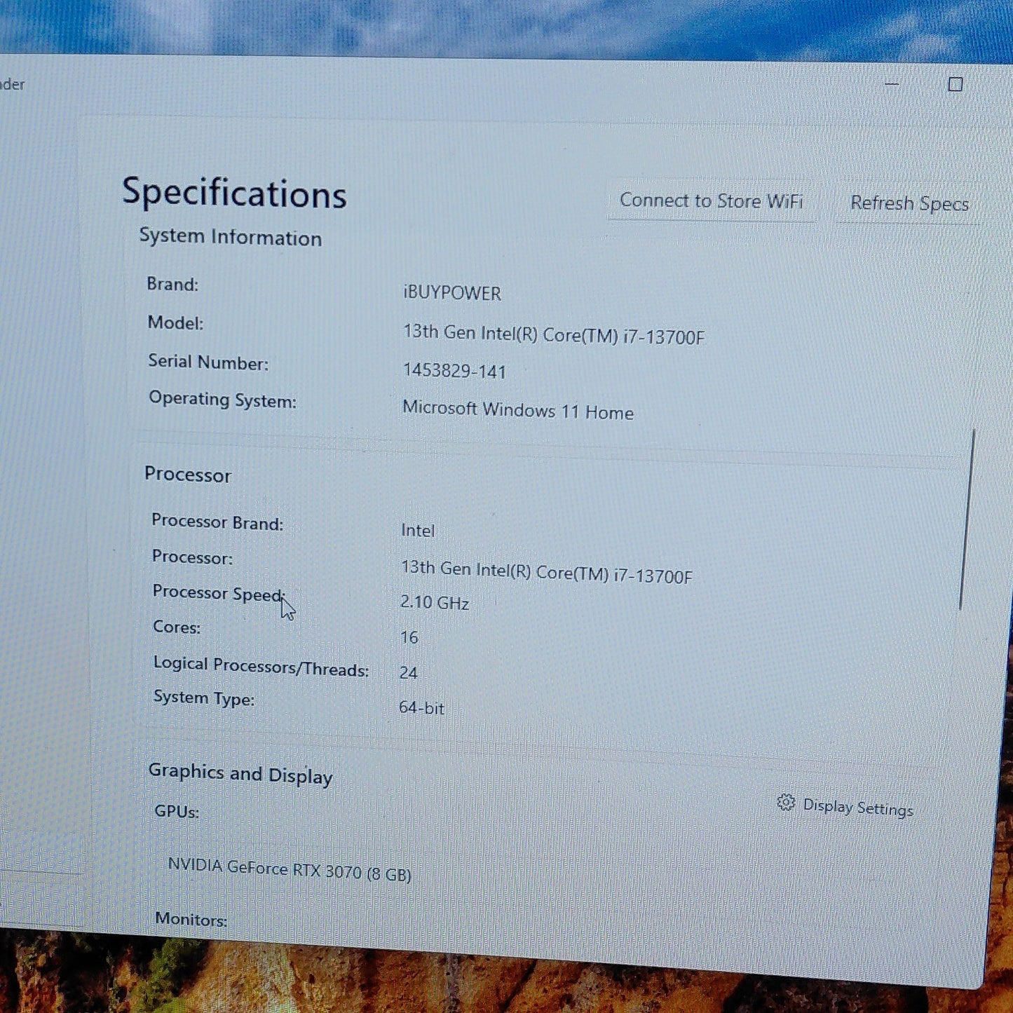
Task: Select the Processor row value i7-13700F
Action: (547, 572)
